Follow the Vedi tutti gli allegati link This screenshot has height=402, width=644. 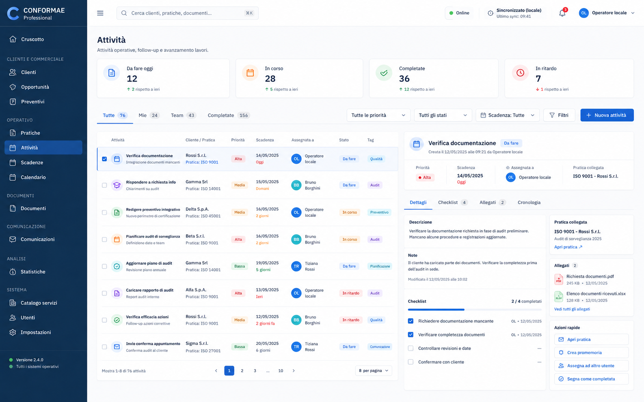(x=572, y=309)
